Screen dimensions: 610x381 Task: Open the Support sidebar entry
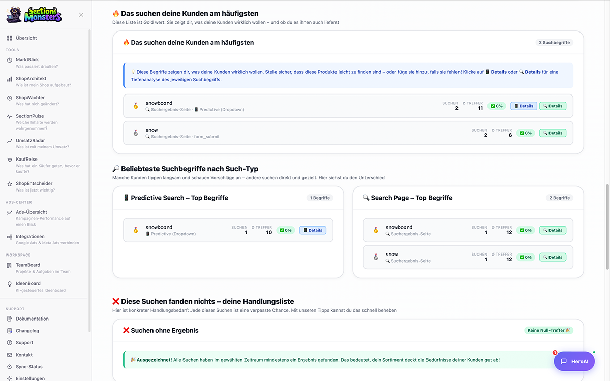pyautogui.click(x=24, y=343)
